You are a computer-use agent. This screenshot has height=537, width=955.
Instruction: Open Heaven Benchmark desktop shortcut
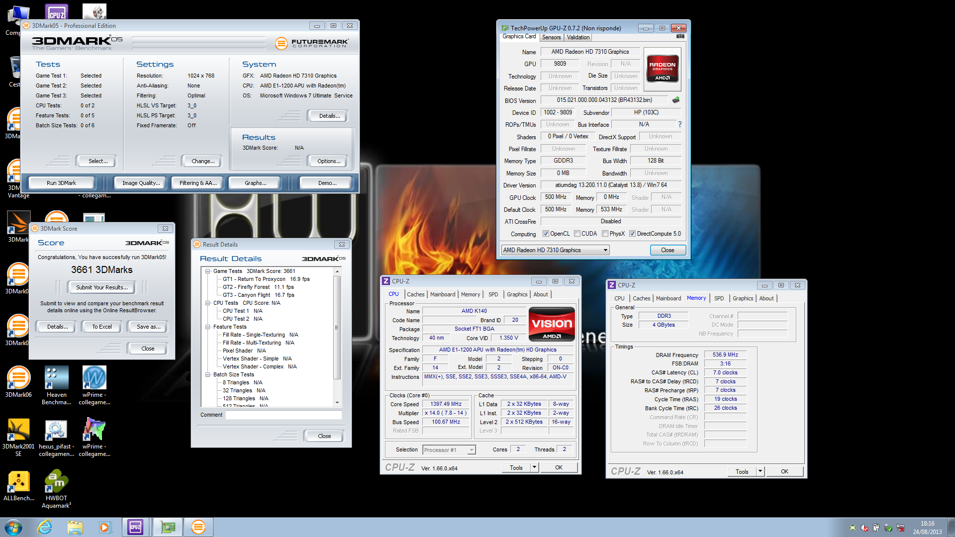point(56,385)
